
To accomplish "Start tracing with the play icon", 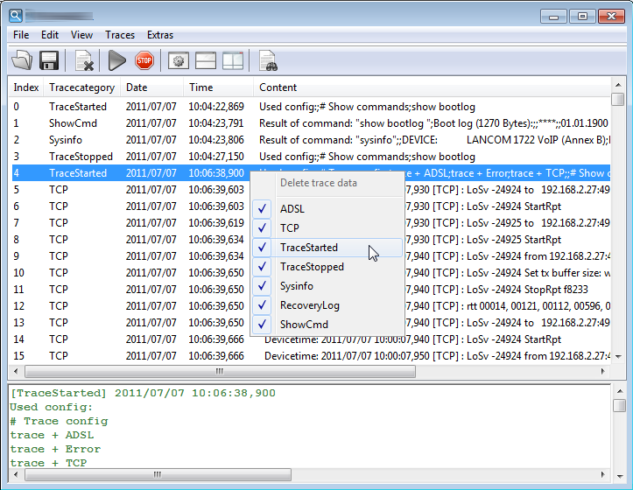I will 117,60.
